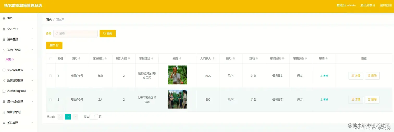This screenshot has width=394, height=132.
Task: Open the 政策类型管理 sidebar menu
Action: [x=19, y=81]
